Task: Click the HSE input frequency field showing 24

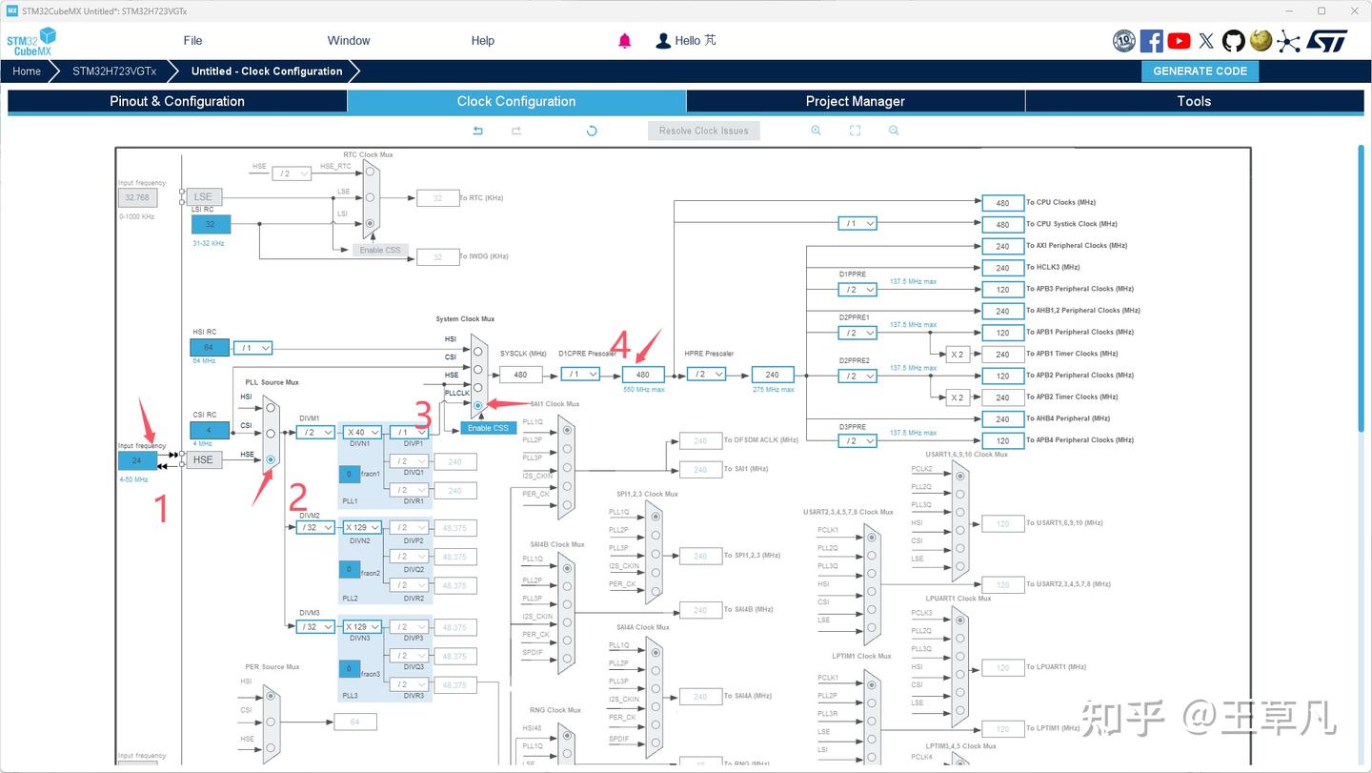Action: point(137,460)
